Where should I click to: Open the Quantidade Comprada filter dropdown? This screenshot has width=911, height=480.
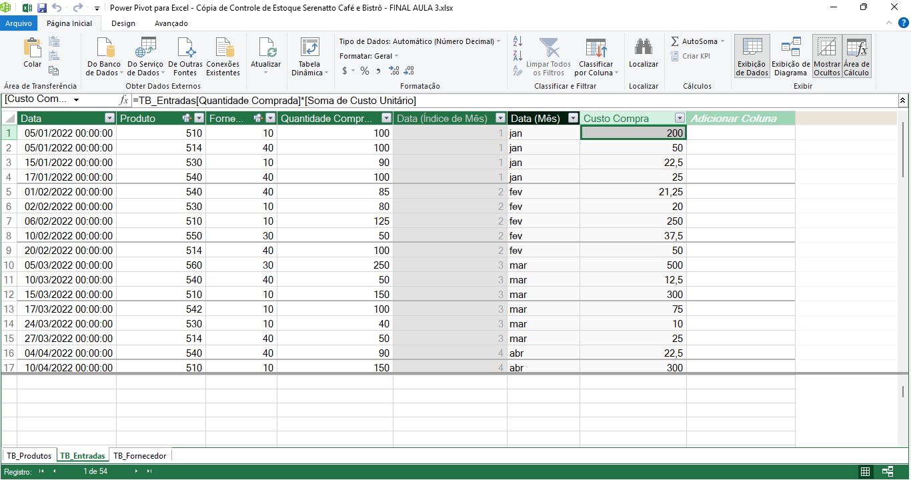[x=386, y=118]
